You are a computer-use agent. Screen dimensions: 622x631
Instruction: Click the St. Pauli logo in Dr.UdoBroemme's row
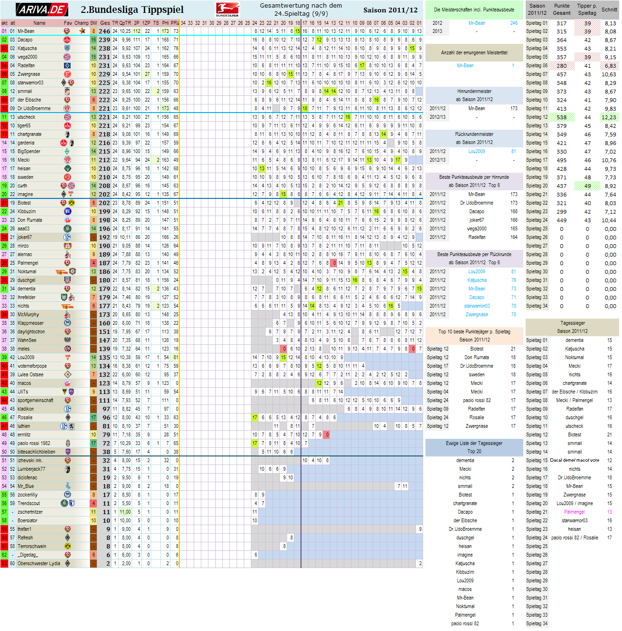click(67, 108)
